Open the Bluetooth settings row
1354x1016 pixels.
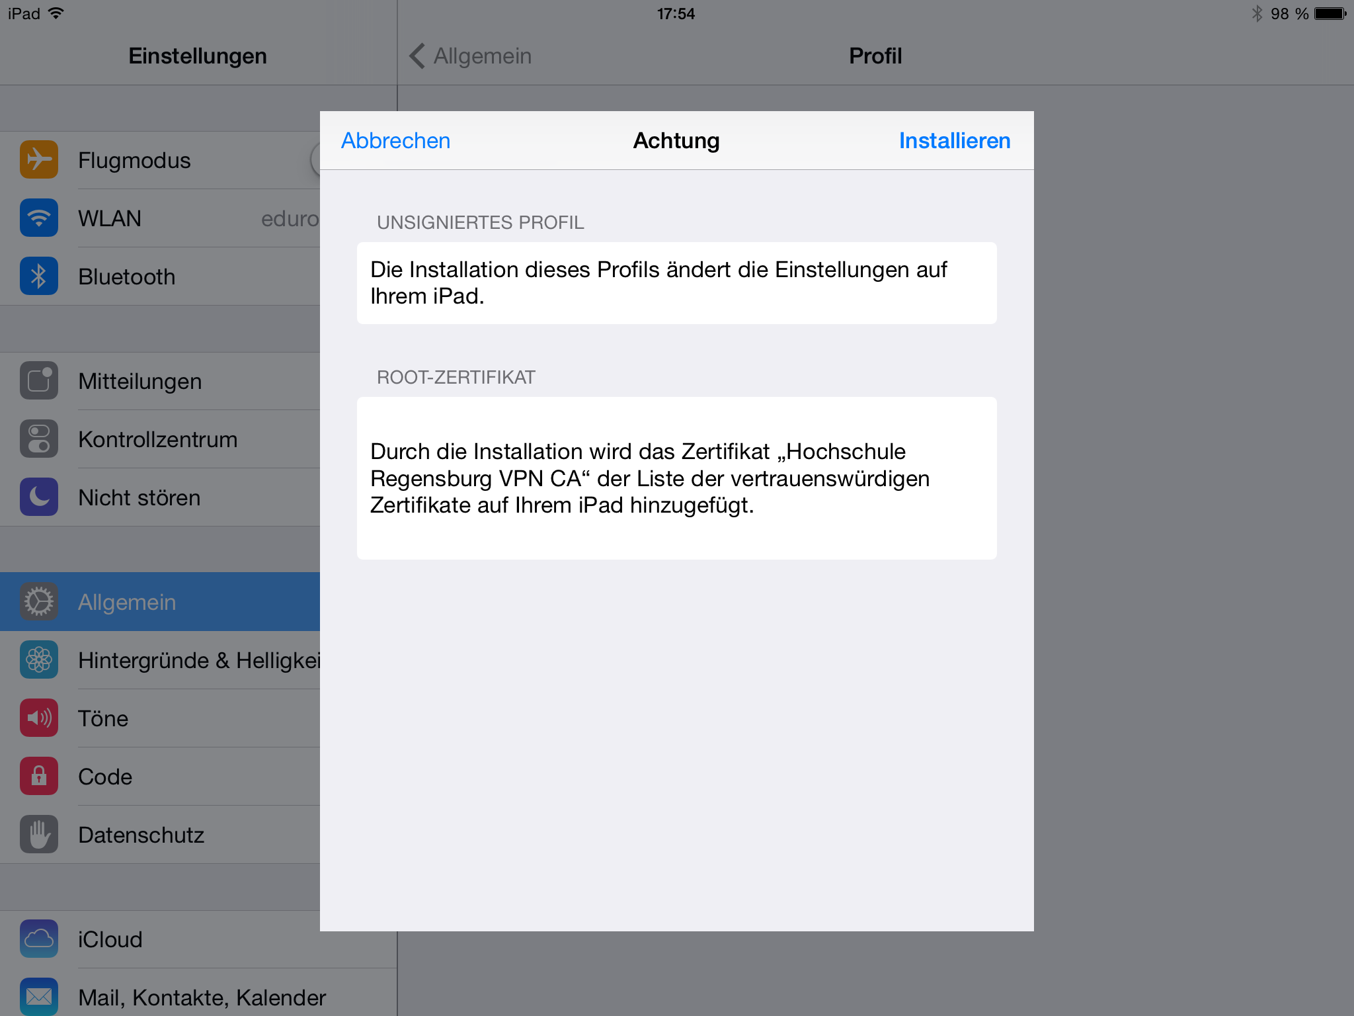click(x=160, y=276)
